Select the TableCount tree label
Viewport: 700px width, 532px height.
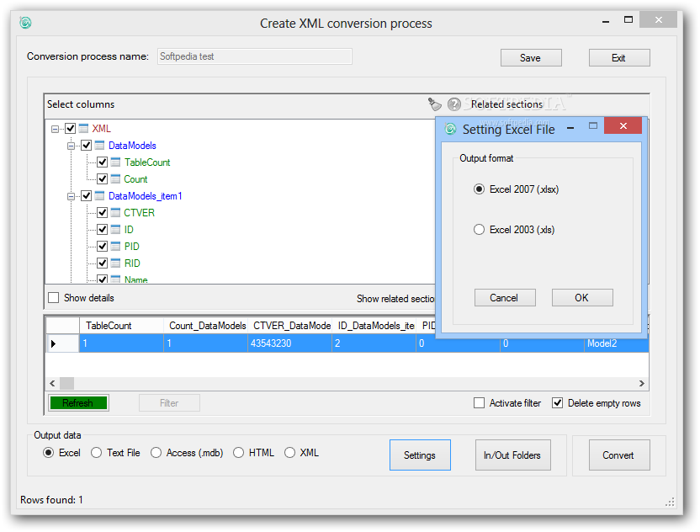tap(147, 162)
